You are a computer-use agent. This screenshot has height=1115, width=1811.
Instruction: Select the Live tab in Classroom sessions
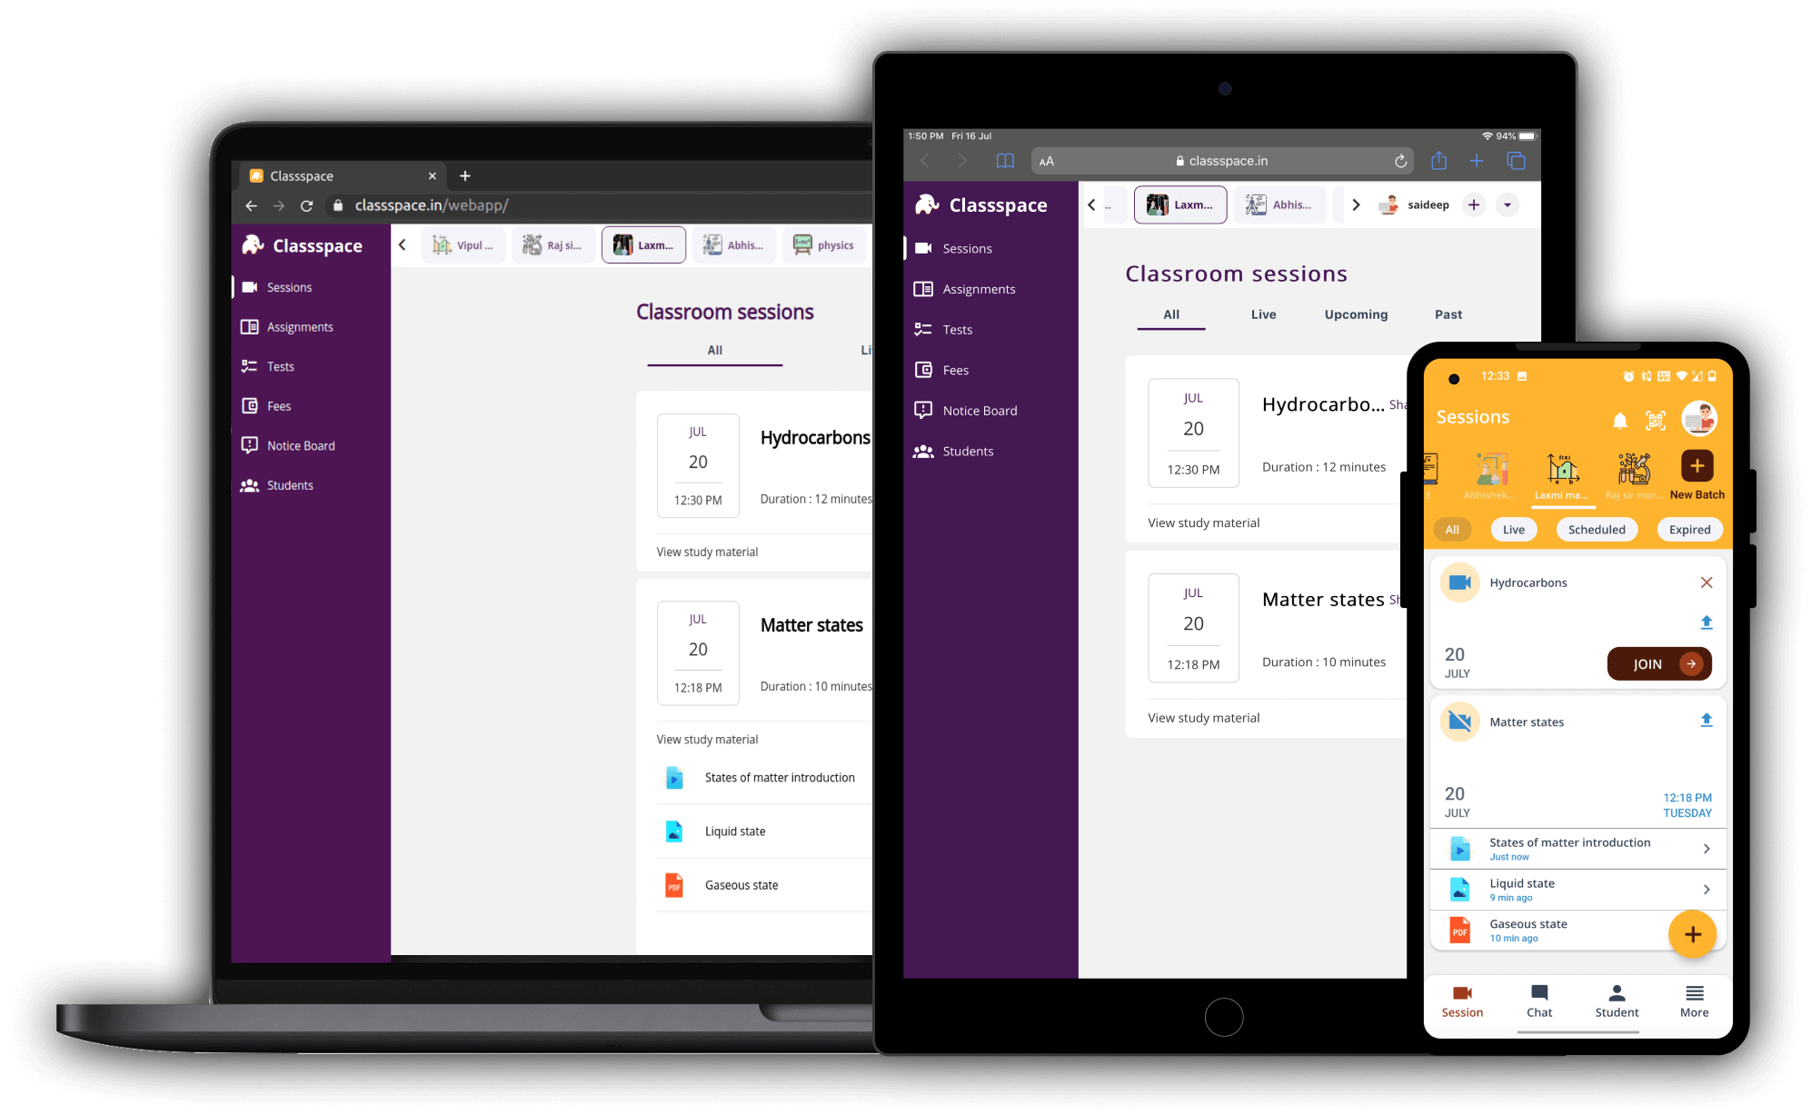click(1261, 314)
